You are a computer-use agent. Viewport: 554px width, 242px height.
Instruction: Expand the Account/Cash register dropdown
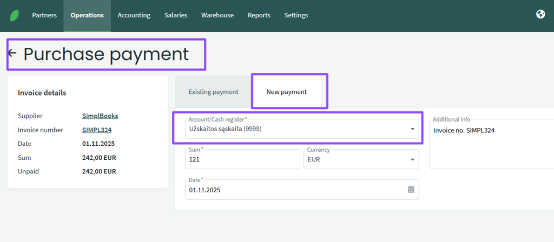point(412,129)
